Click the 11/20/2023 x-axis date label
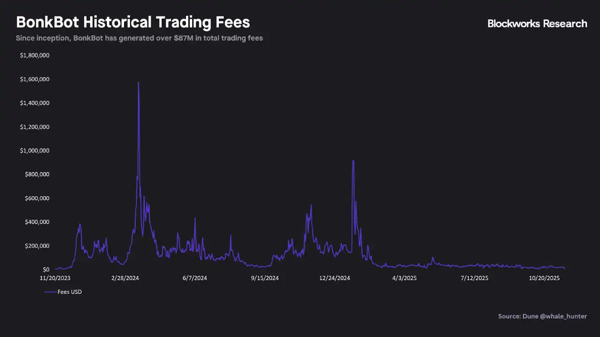The image size is (600, 337). click(x=56, y=278)
